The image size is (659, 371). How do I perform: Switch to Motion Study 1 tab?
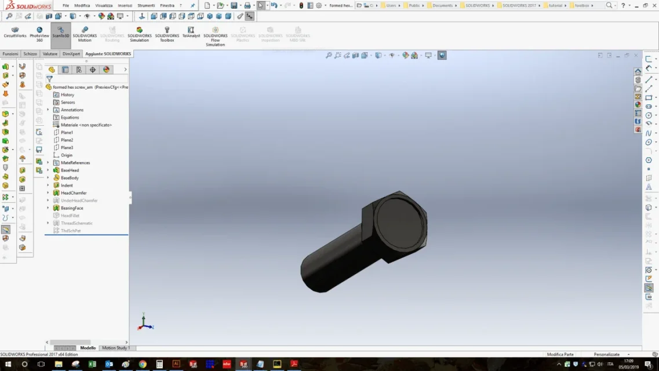[x=115, y=348]
